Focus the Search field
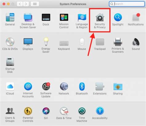 pyautogui.click(x=127, y=4)
